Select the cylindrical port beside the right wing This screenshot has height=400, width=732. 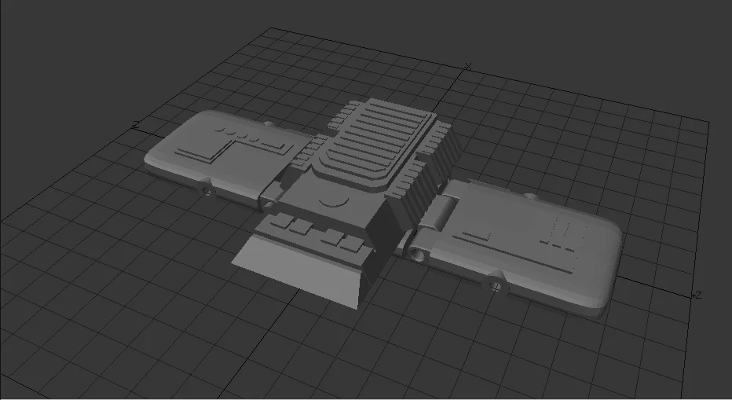click(x=416, y=254)
